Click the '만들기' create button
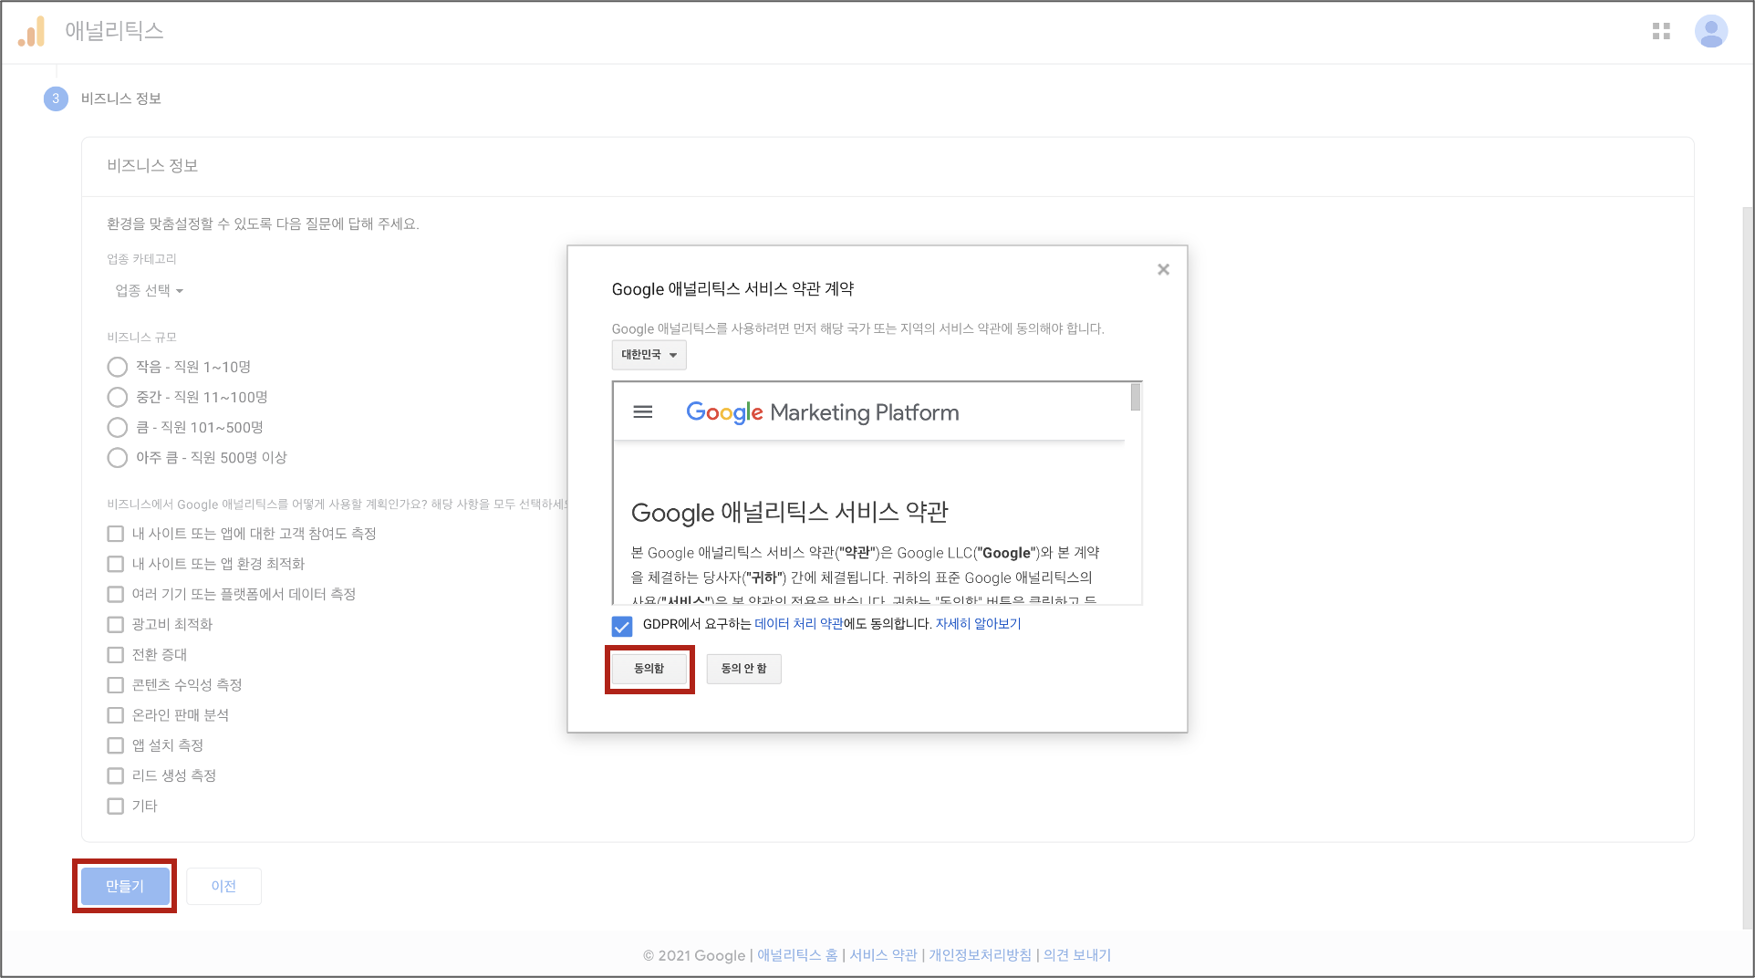Screen dimensions: 1755x978 125,886
